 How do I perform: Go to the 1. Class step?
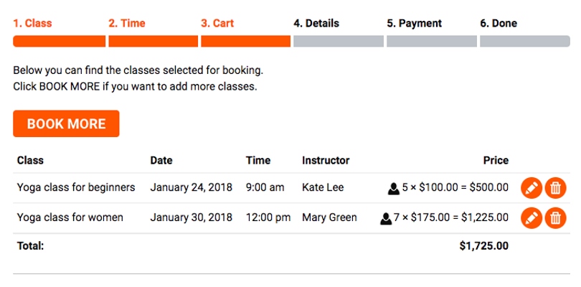(33, 24)
